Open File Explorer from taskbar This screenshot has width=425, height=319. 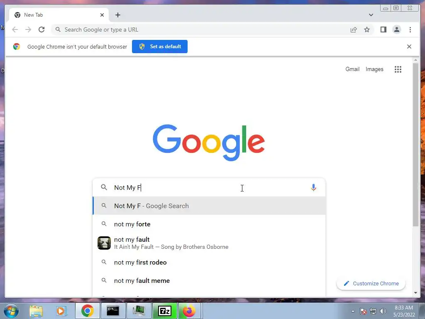(36, 311)
